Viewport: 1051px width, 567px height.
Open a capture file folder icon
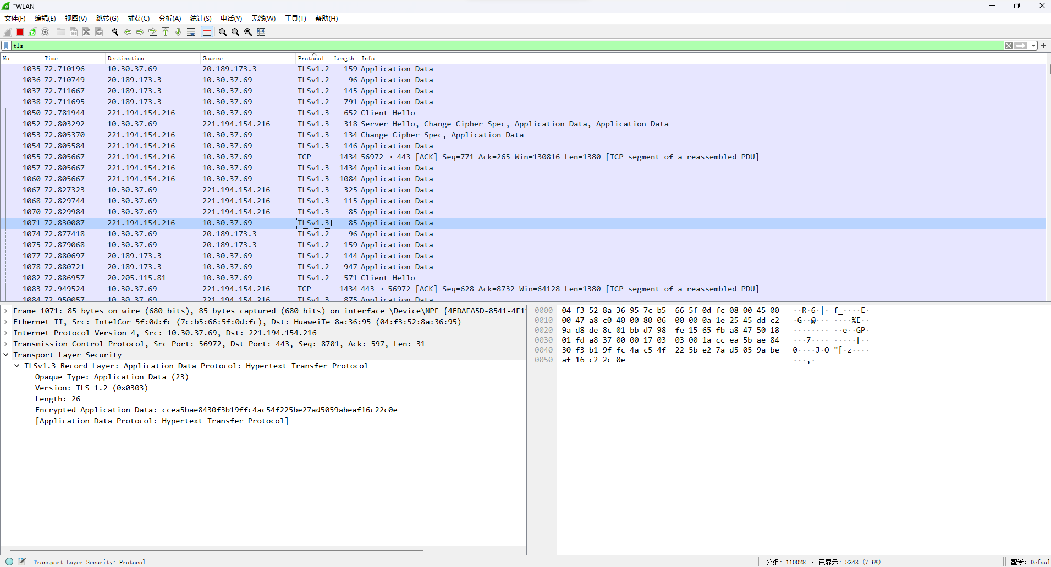(x=61, y=32)
